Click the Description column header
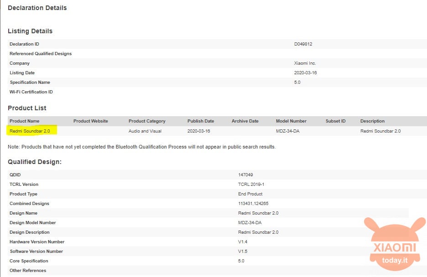The width and height of the screenshot is (427, 277). pos(373,121)
